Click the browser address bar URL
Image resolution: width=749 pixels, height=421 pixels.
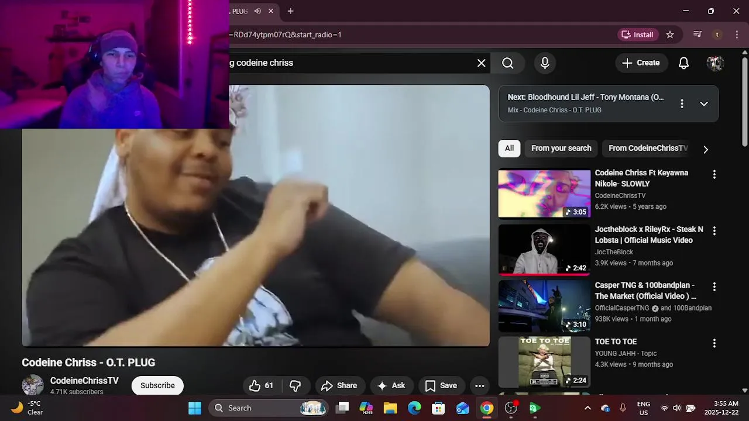click(x=287, y=34)
